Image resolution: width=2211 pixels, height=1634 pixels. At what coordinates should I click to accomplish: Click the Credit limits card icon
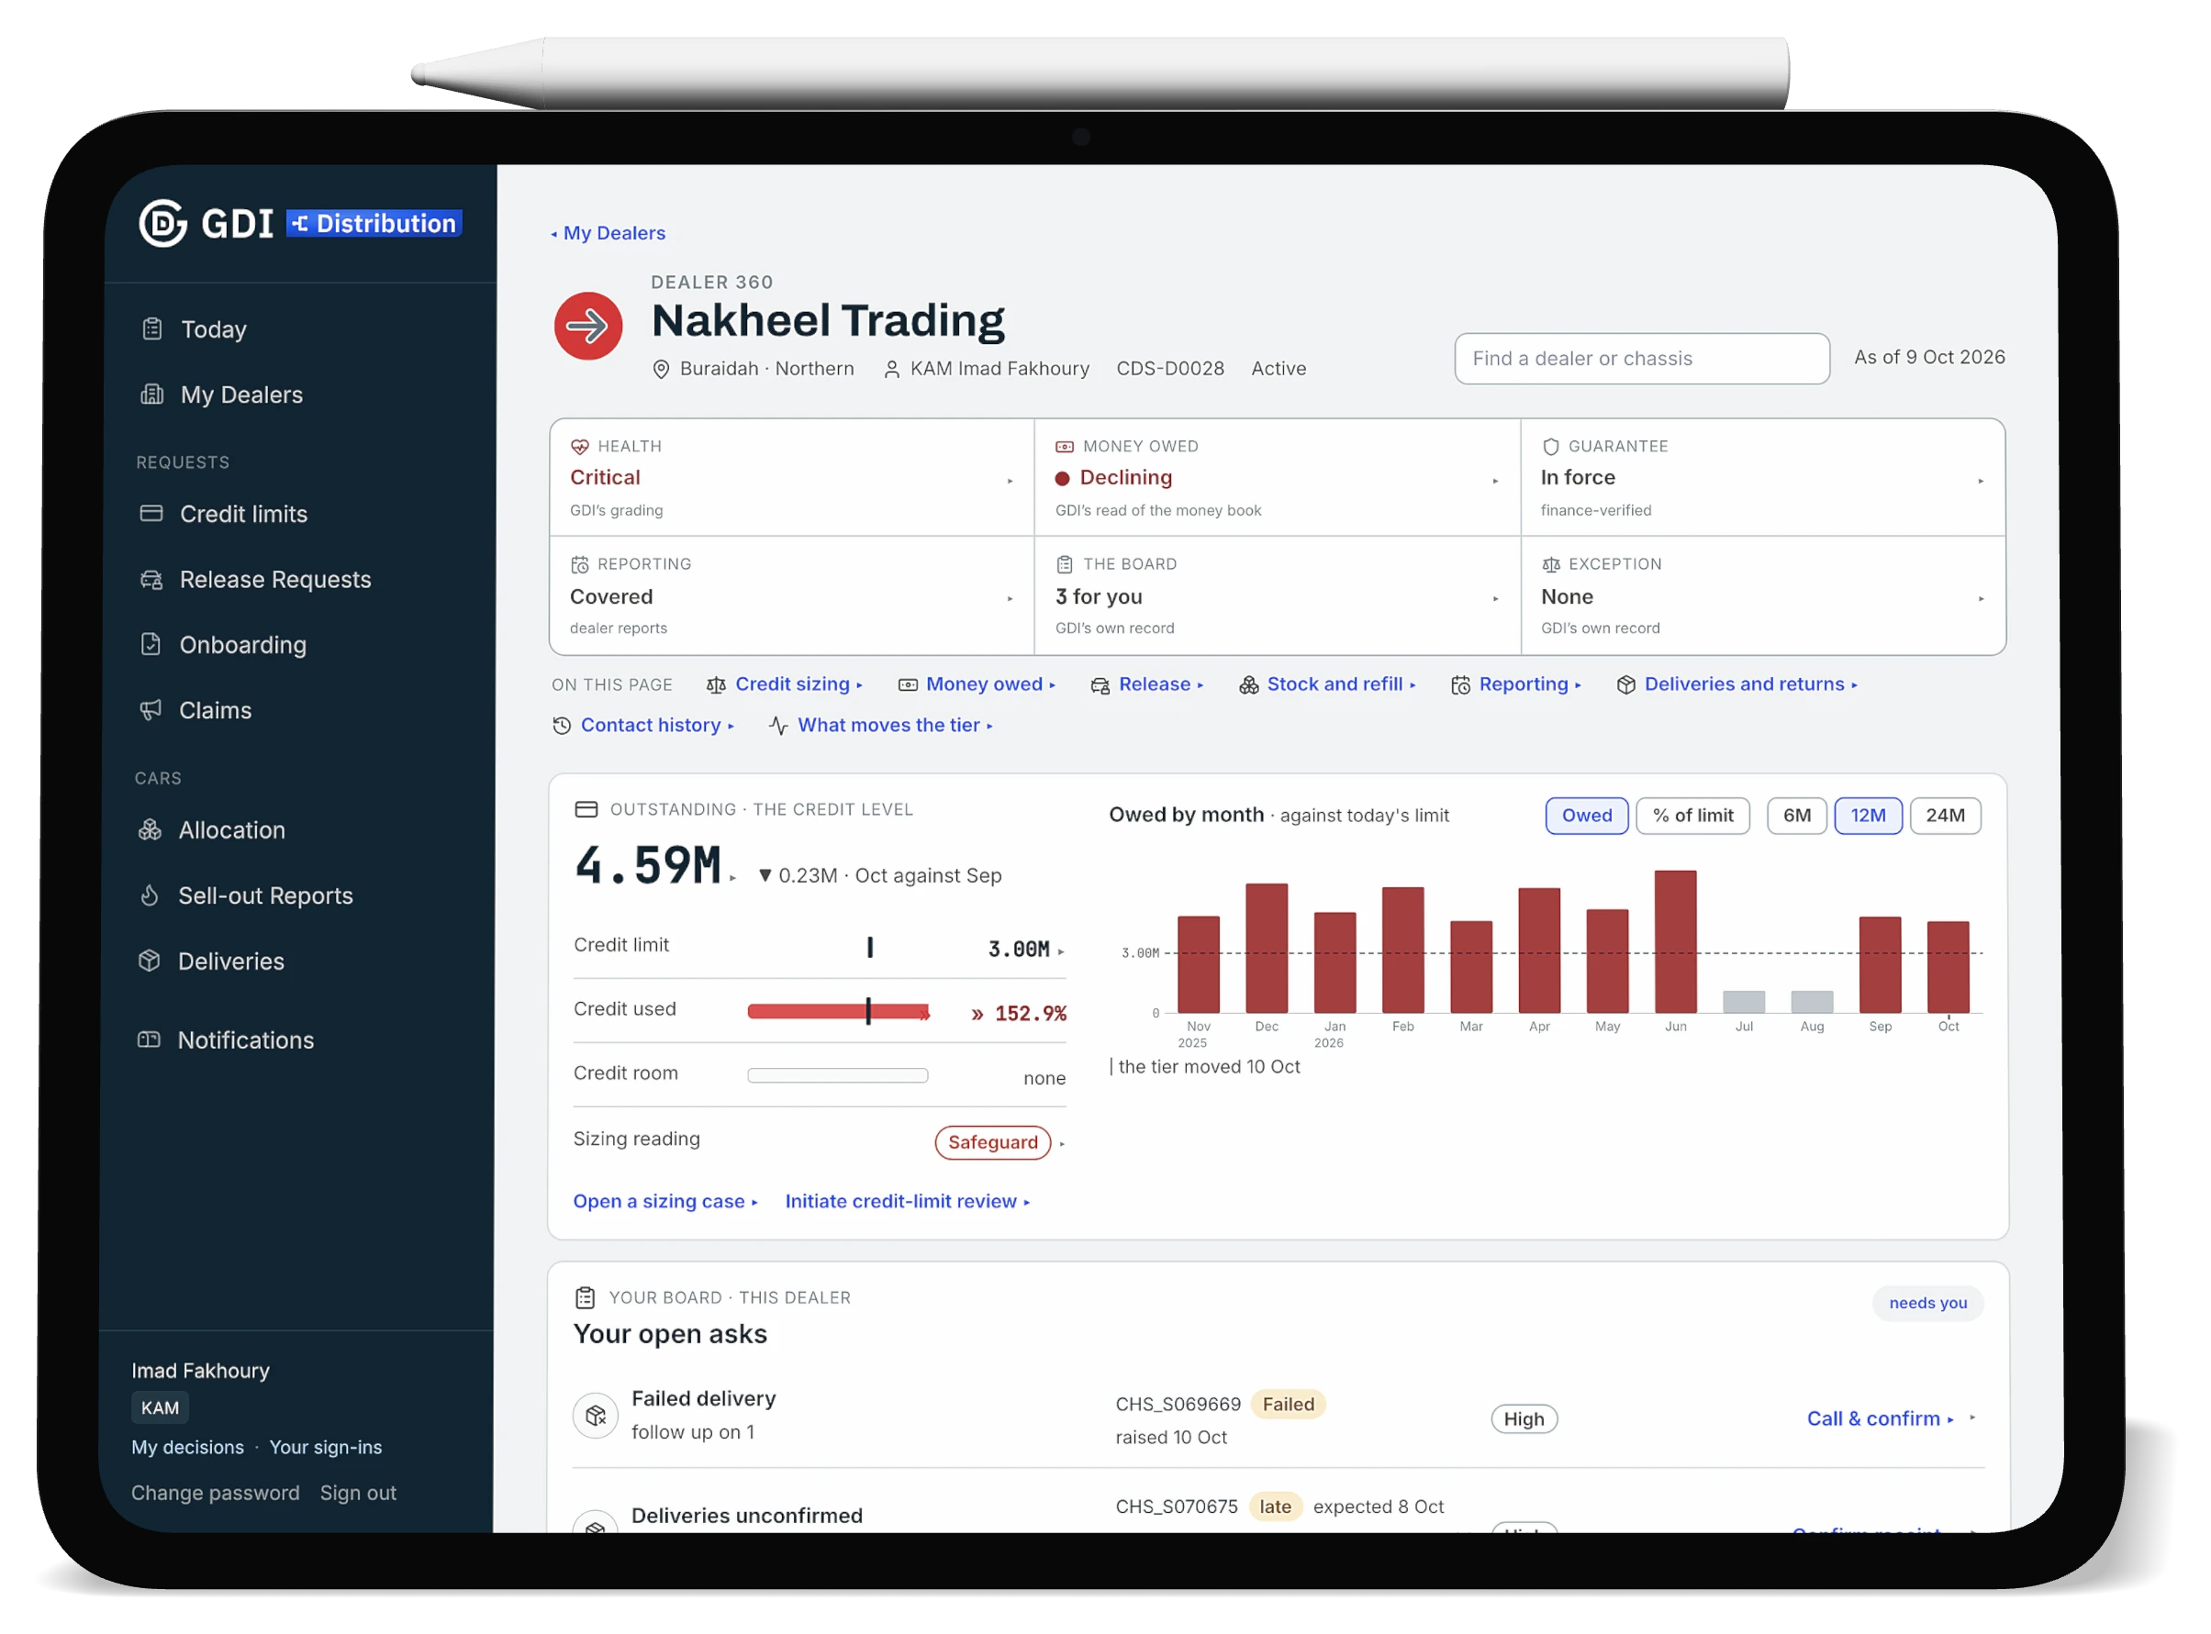[x=151, y=514]
